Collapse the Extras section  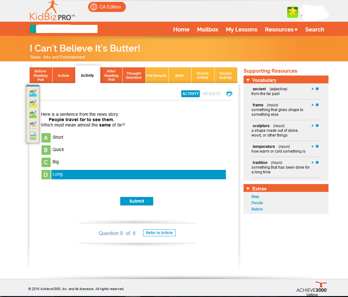coord(248,189)
